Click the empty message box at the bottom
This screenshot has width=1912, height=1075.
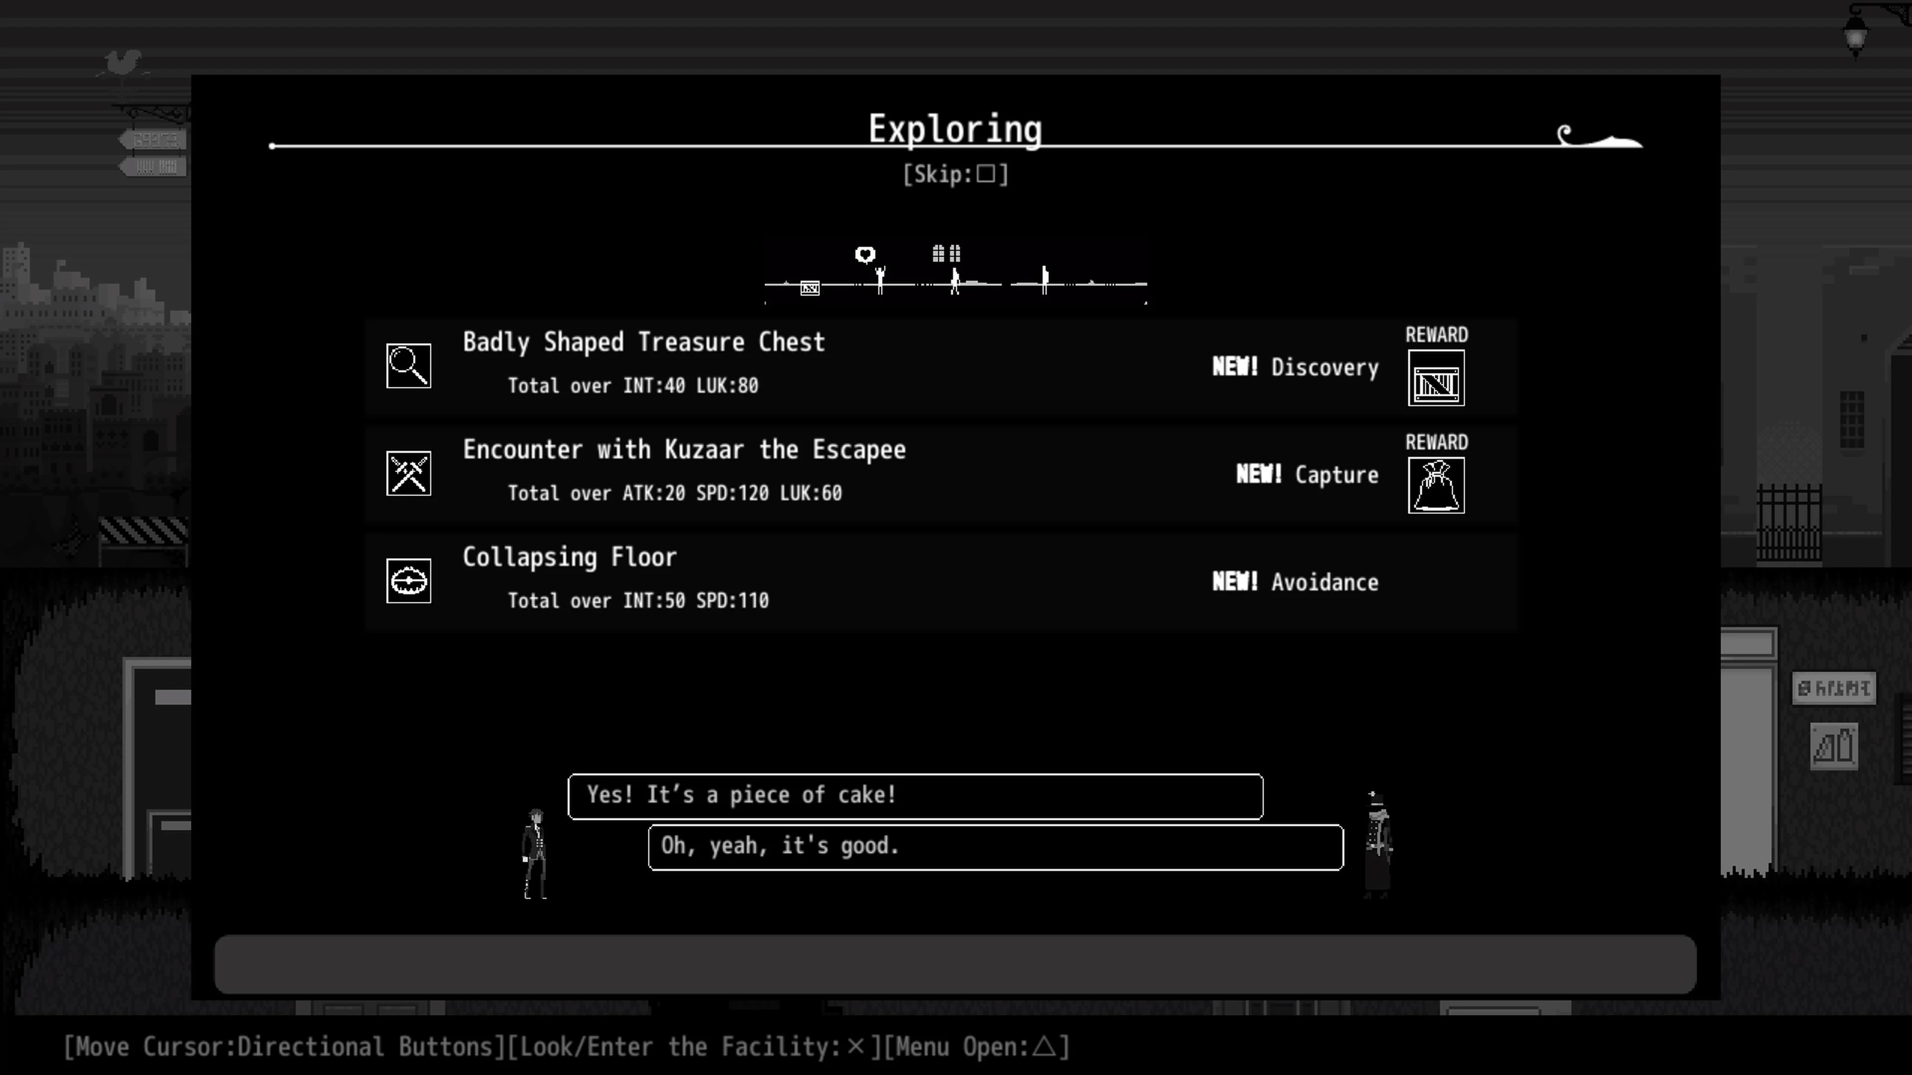click(956, 965)
